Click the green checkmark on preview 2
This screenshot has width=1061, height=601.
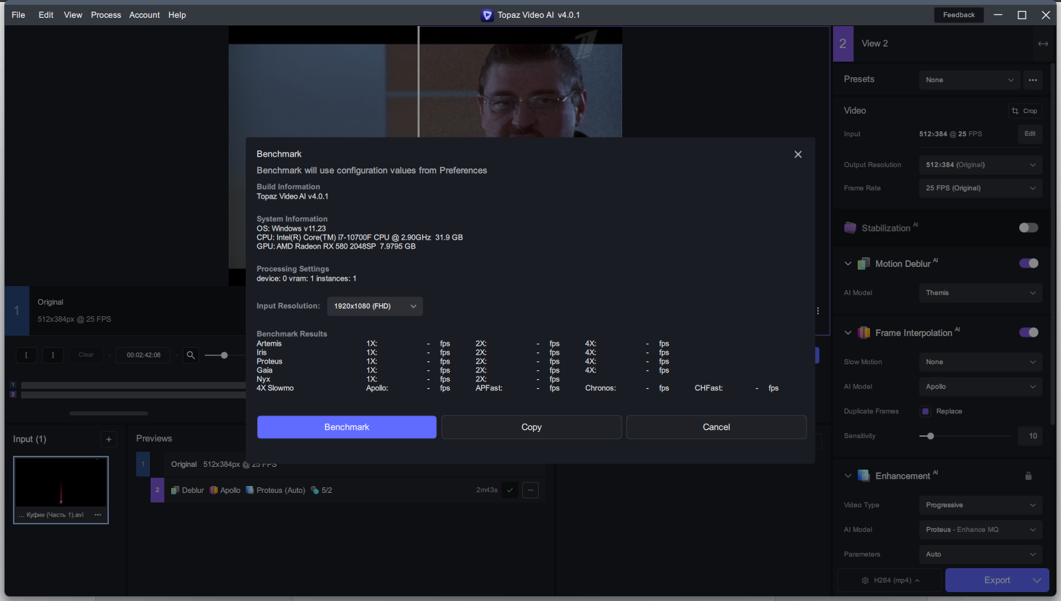(x=510, y=490)
